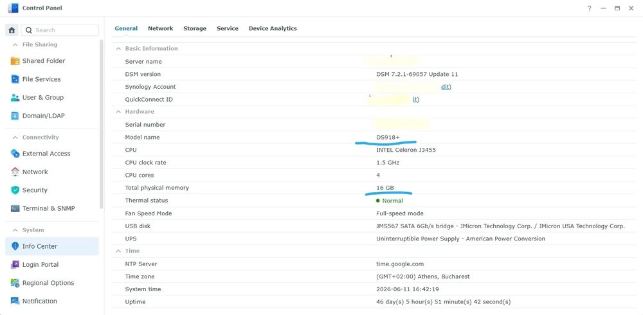Click time.google.com NTP server value
This screenshot has width=643, height=315.
coord(400,264)
